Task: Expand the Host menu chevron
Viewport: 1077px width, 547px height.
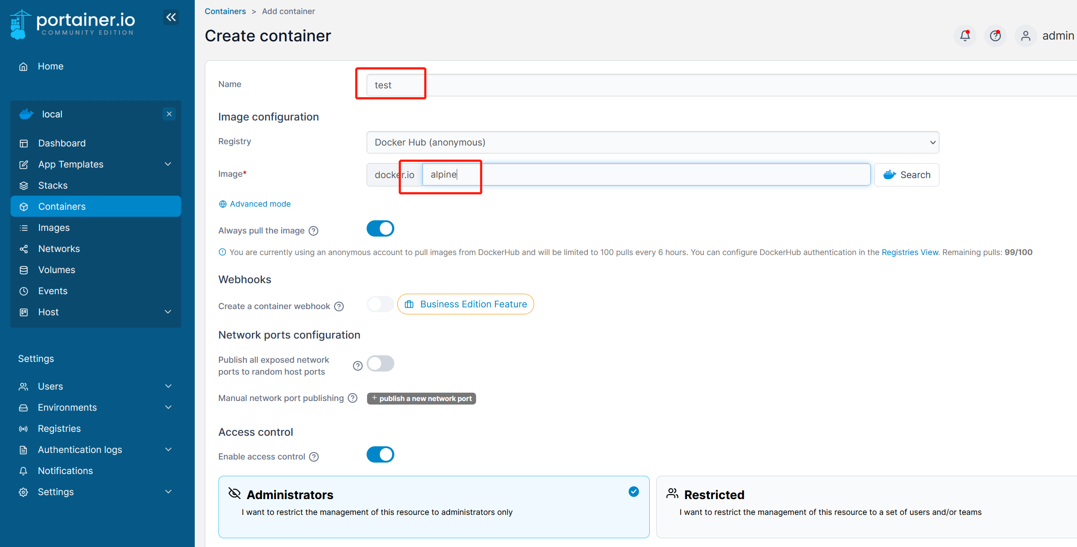Action: pos(168,312)
